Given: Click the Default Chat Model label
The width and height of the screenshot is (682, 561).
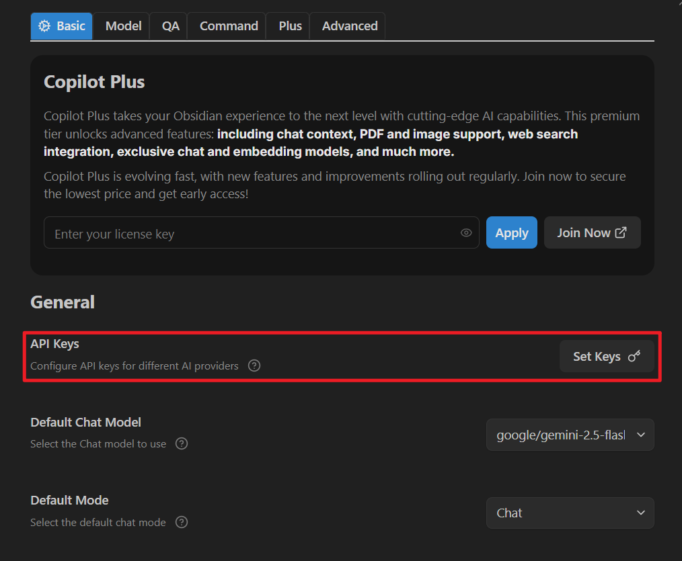Looking at the screenshot, I should (85, 423).
